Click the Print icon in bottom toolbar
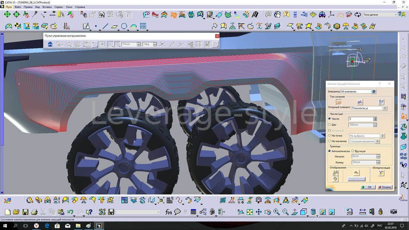The height and width of the screenshot is (230, 409). (x=34, y=212)
